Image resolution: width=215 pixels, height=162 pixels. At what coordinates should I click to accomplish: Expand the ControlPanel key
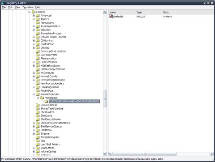tap(34, 44)
